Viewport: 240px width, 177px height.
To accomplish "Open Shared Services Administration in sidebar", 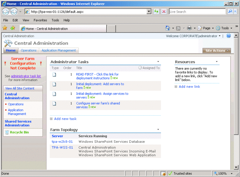I will 18,123.
